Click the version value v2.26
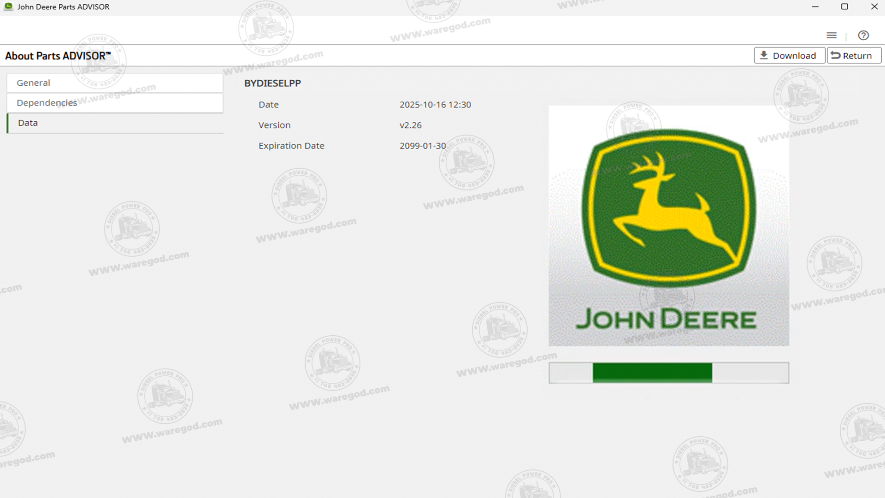 coord(410,125)
